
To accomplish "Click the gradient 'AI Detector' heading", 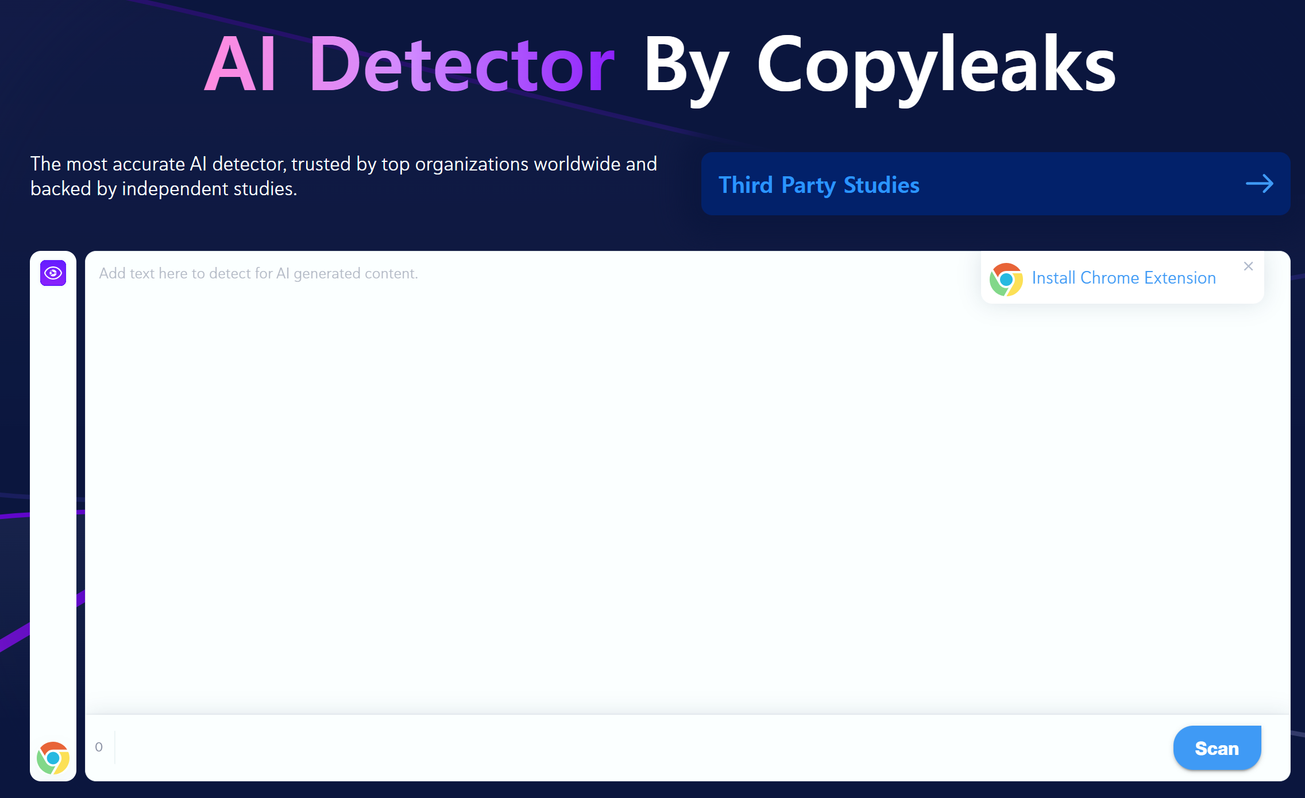I will click(410, 64).
